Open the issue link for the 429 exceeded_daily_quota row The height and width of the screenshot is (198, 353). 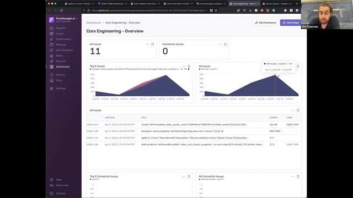[x=93, y=125]
